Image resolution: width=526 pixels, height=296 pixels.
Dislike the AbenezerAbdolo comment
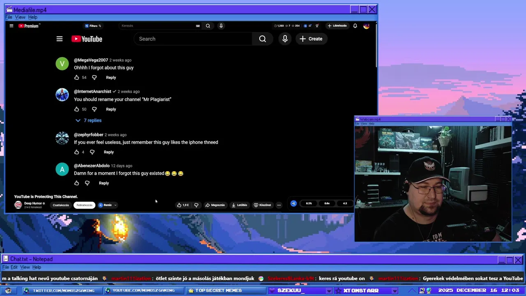click(87, 183)
